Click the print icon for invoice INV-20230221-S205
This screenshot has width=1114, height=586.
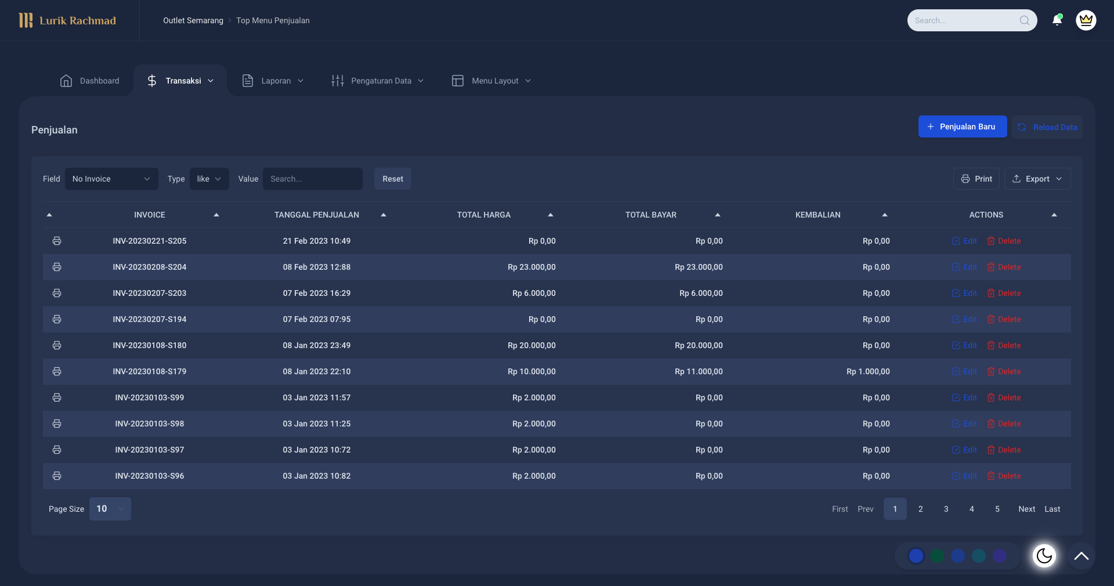click(57, 241)
